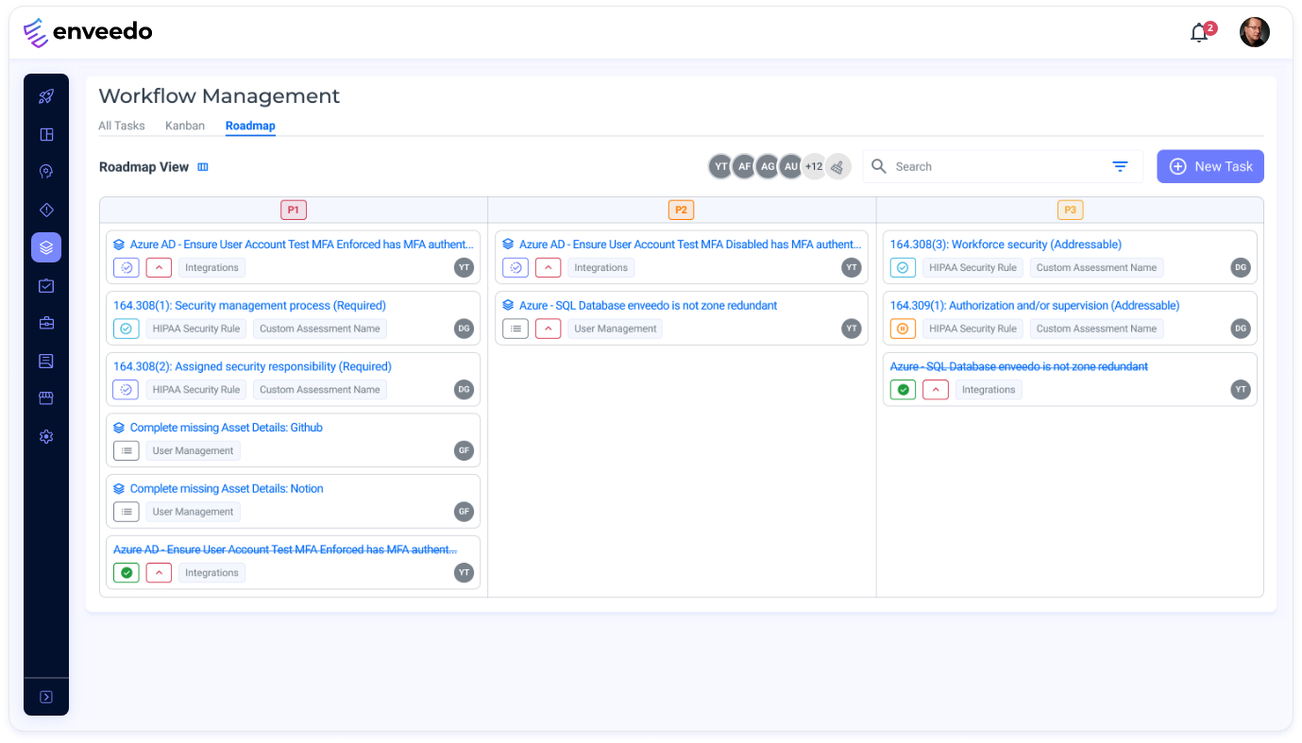Open the All Tasks tab
This screenshot has width=1302, height=743.
click(122, 126)
